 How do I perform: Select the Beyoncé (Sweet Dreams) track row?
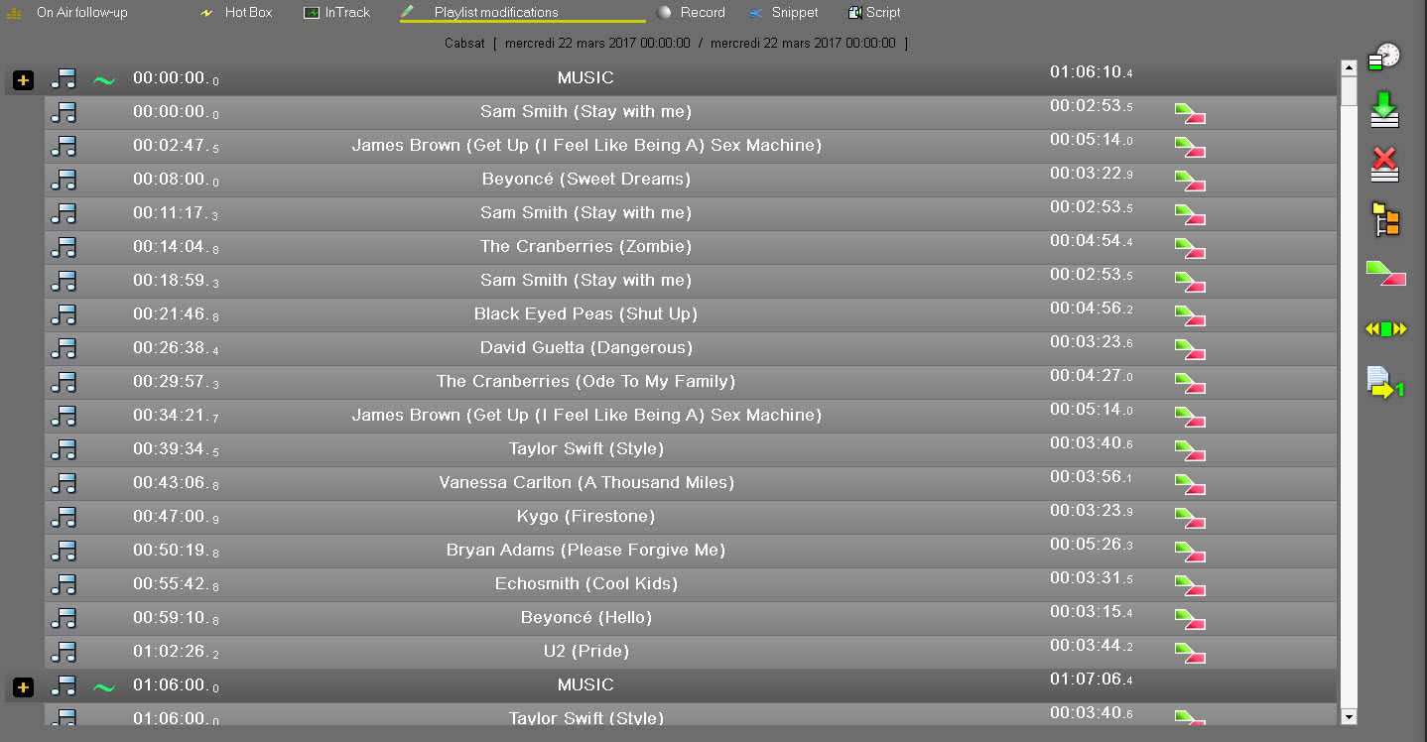point(585,180)
